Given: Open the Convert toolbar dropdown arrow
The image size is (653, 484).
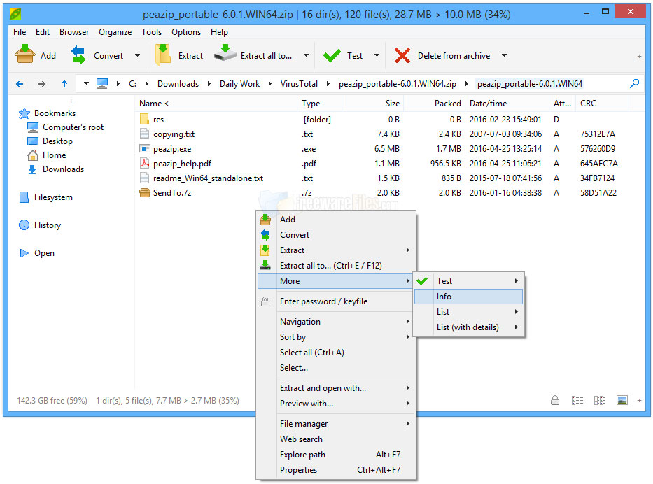Looking at the screenshot, I should 137,55.
